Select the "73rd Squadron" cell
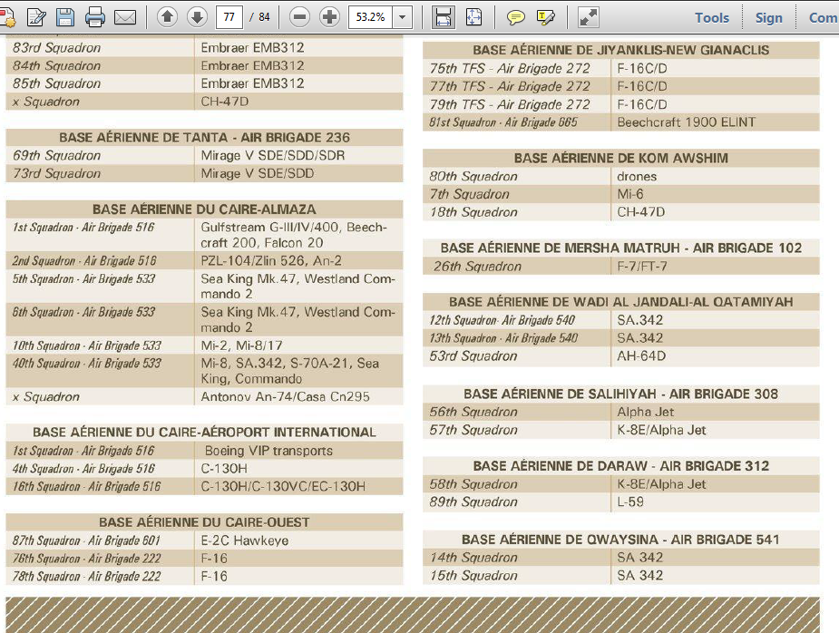The width and height of the screenshot is (839, 633). click(57, 173)
